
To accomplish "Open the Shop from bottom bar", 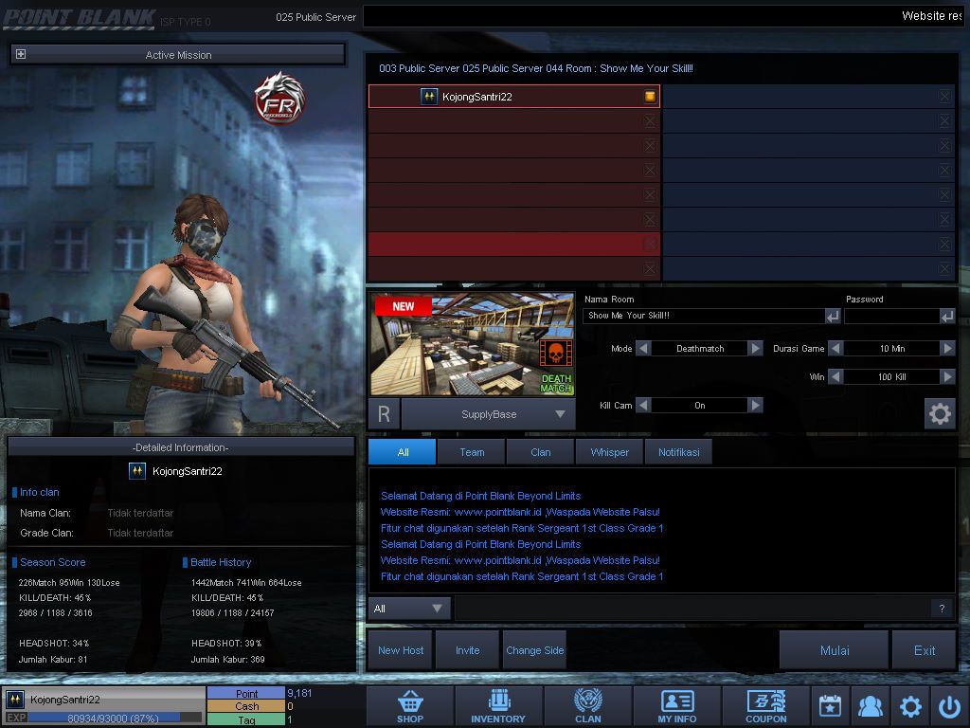I will tap(410, 706).
